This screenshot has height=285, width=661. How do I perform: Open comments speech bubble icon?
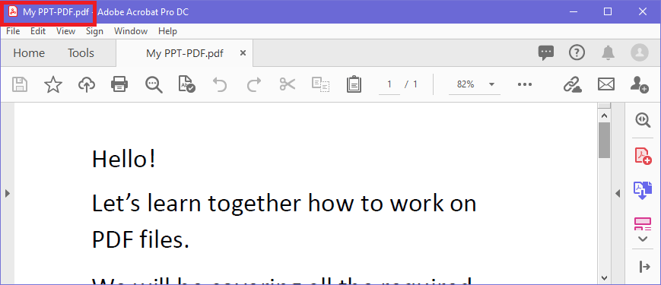546,53
